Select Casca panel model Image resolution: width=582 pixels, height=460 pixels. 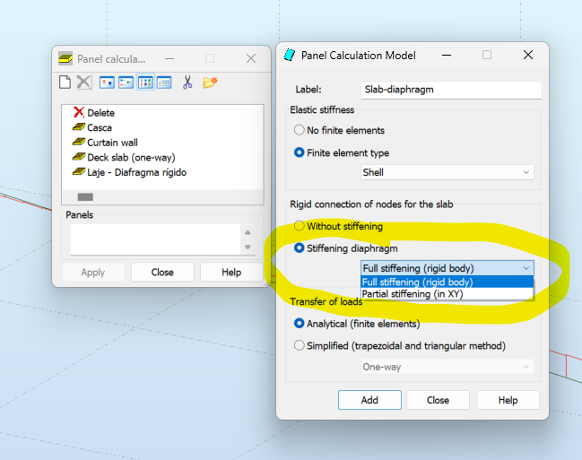pos(92,127)
